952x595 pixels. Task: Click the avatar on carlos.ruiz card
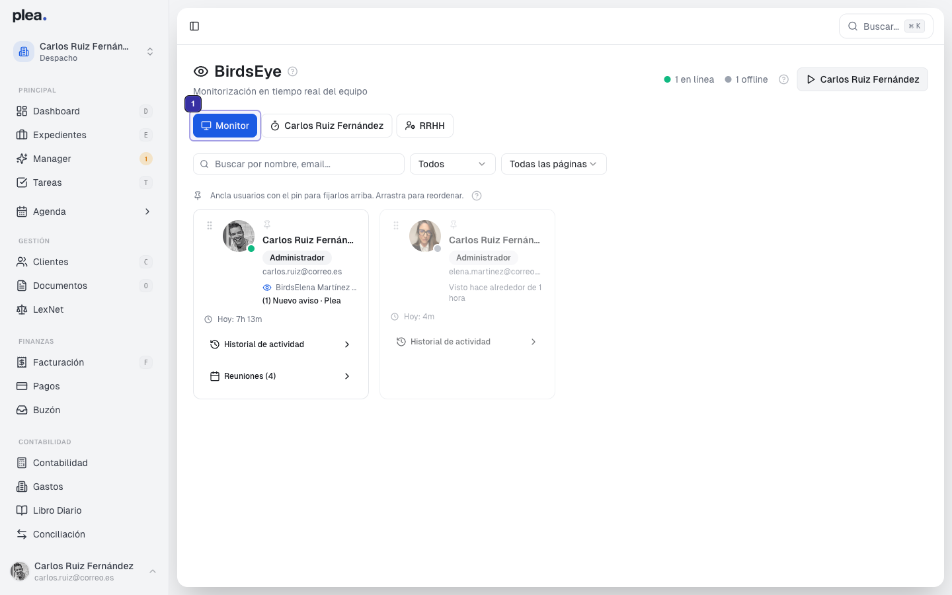pos(239,236)
